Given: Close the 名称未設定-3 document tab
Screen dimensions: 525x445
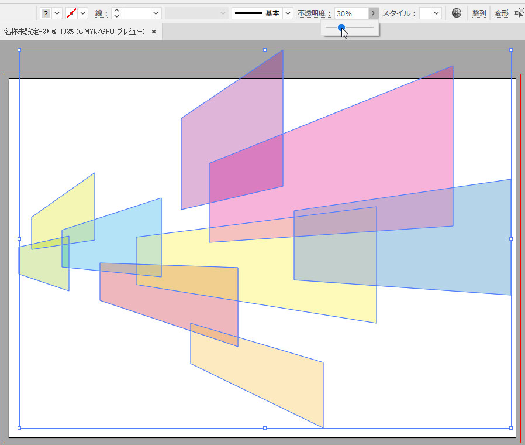Looking at the screenshot, I should [154, 32].
